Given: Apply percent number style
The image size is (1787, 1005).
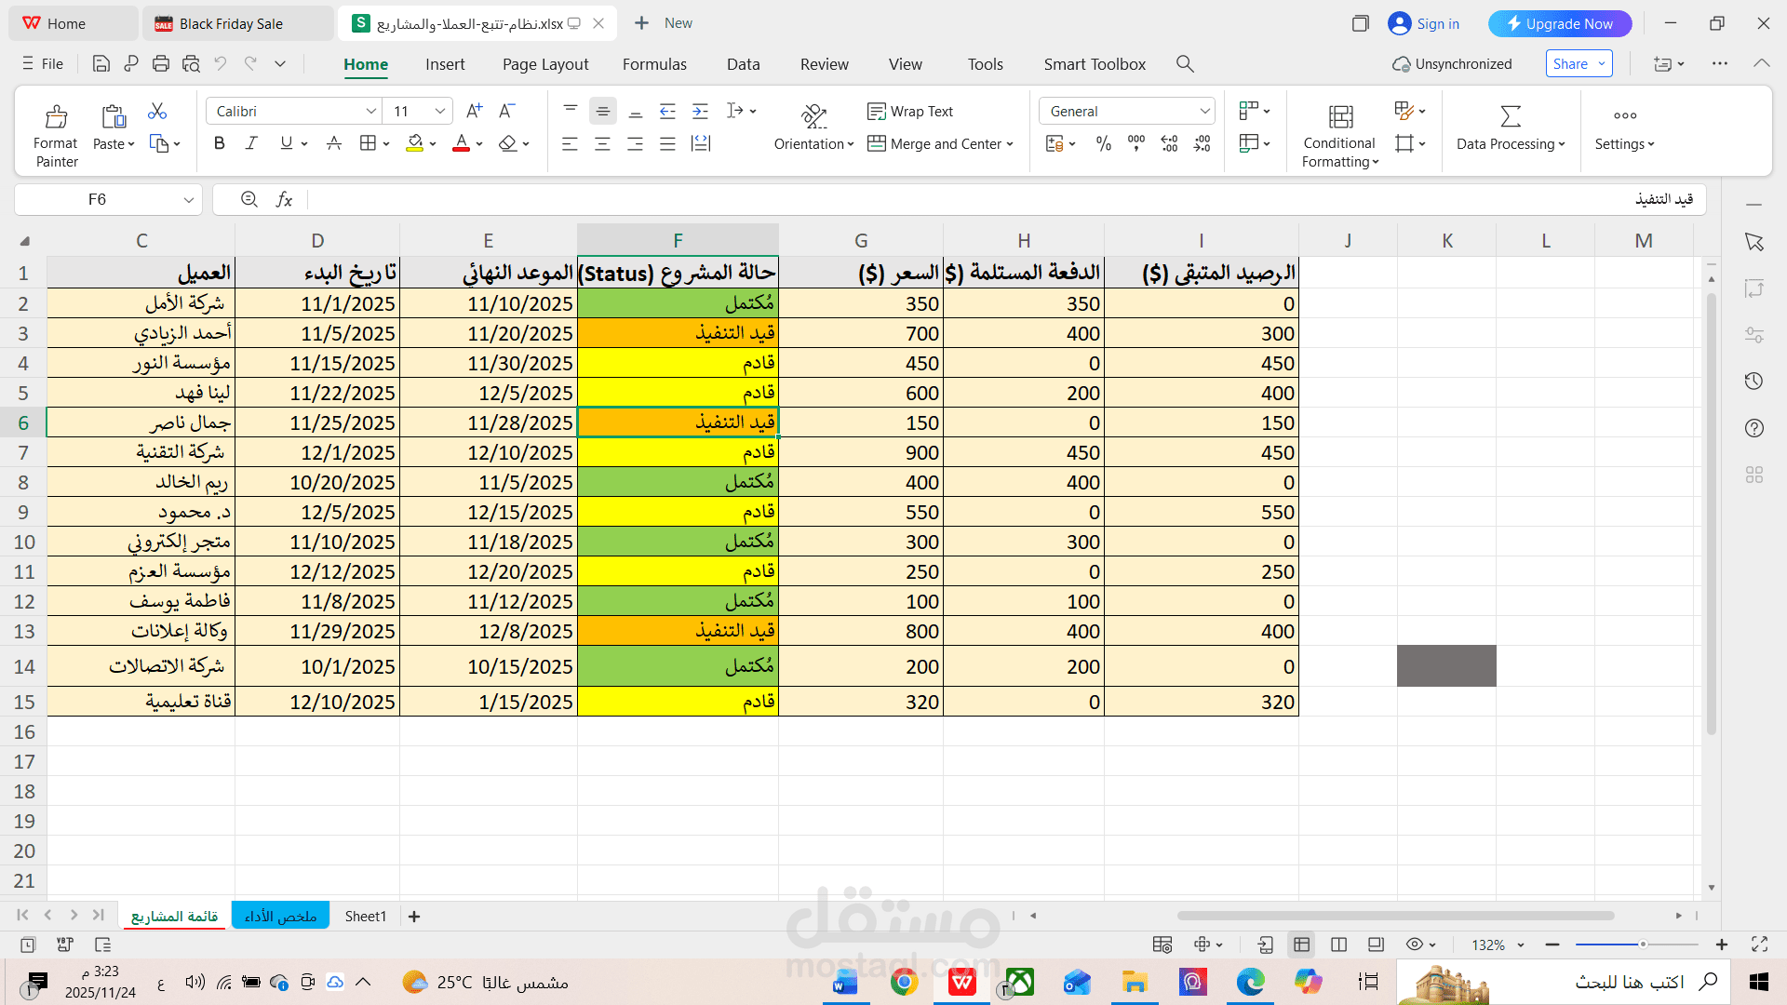Looking at the screenshot, I should (1104, 143).
